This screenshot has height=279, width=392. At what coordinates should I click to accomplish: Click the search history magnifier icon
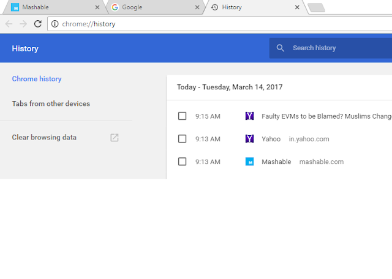pos(281,48)
